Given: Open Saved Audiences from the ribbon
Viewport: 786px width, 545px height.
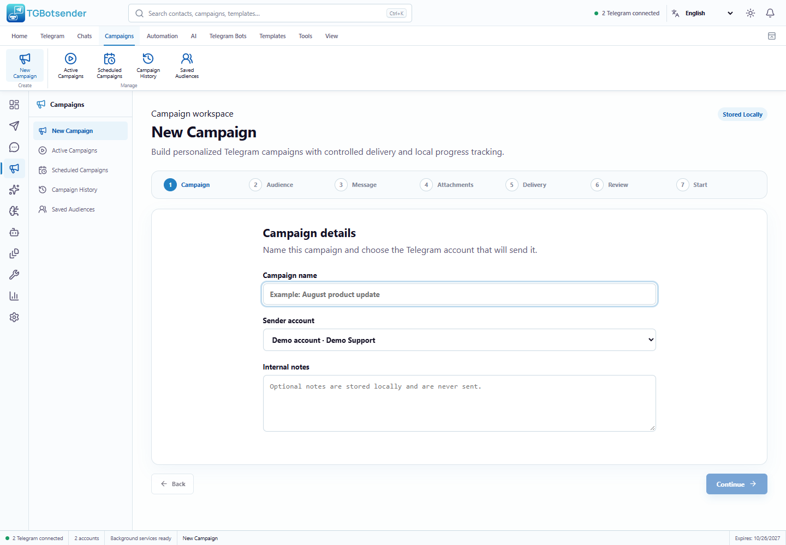Looking at the screenshot, I should [x=187, y=66].
